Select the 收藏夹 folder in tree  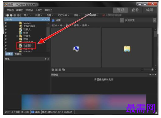tap(27, 36)
